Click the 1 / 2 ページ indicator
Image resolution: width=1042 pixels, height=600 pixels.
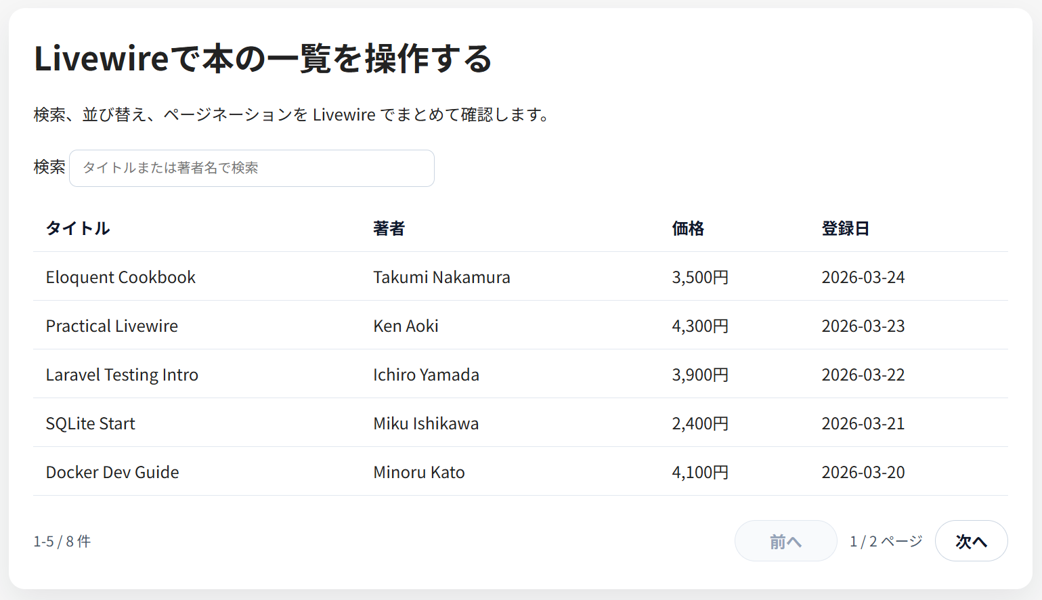[886, 541]
